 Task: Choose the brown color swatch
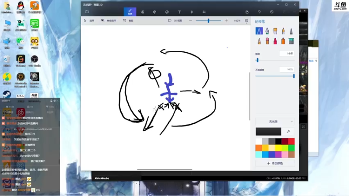(291, 155)
